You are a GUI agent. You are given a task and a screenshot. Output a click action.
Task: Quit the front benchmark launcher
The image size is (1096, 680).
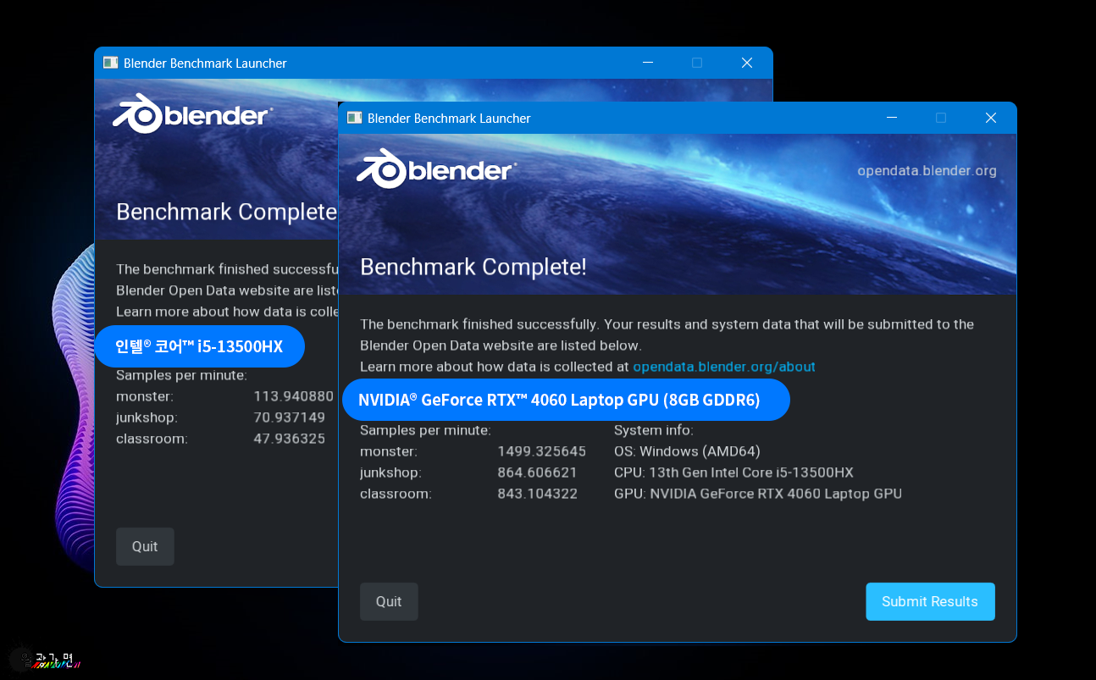coord(389,601)
